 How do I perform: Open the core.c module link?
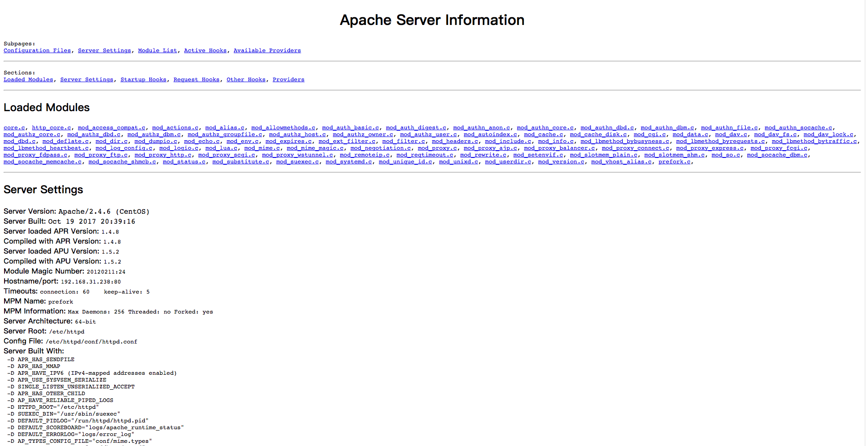click(x=14, y=127)
